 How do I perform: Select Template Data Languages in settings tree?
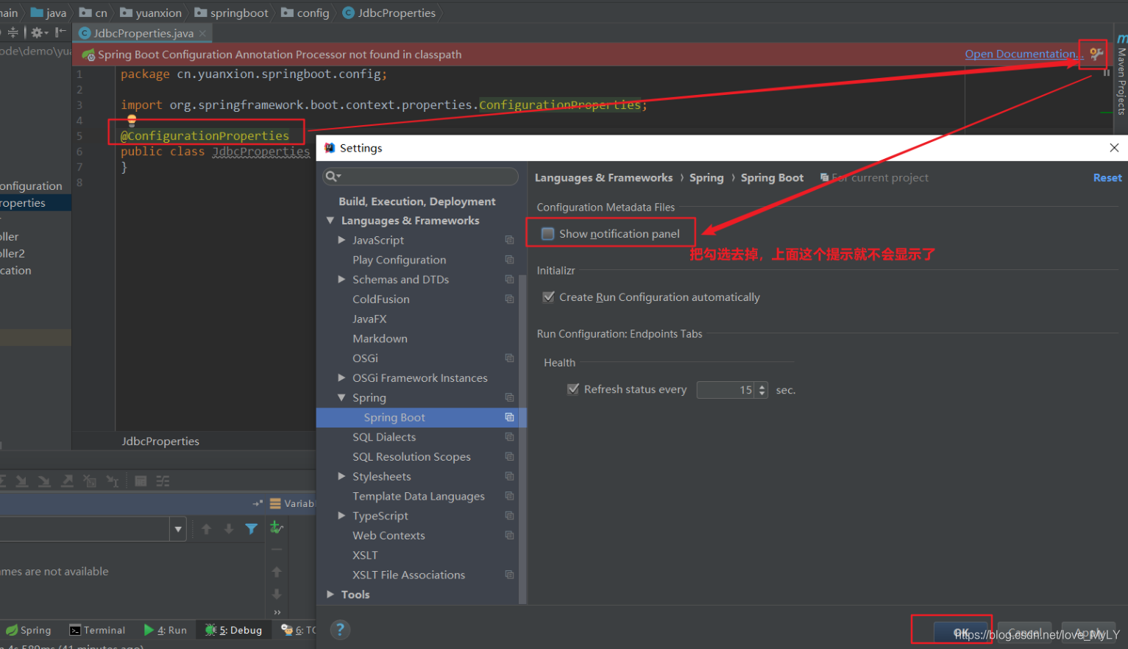point(419,497)
